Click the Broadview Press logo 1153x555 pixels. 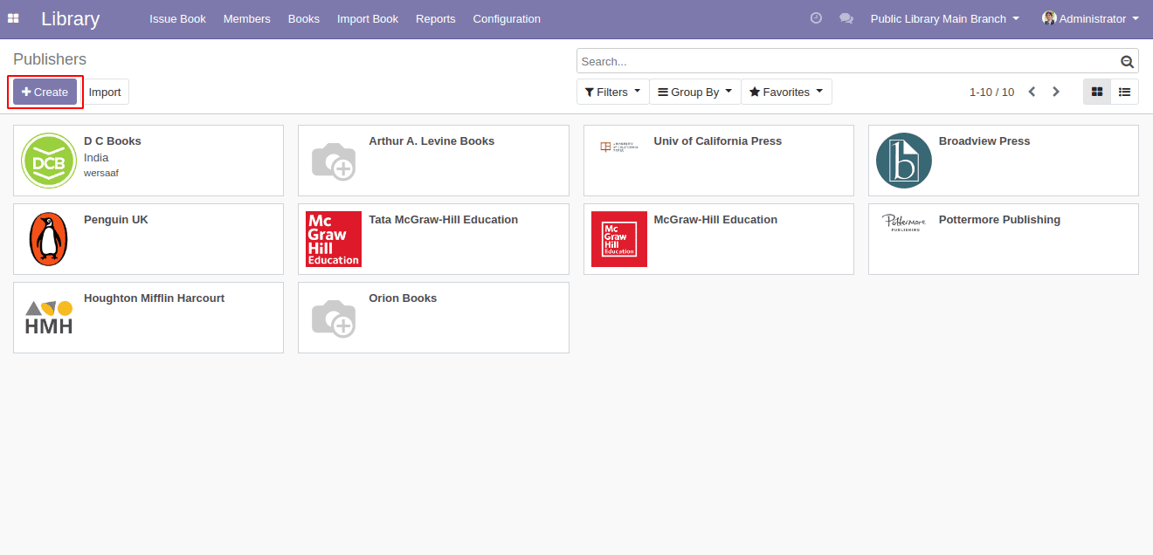[904, 161]
